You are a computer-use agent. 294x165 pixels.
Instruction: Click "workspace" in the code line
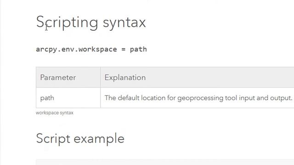coord(97,49)
